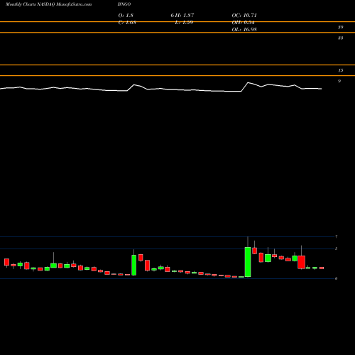This screenshot has height=355, width=355.
Task: Click the 9 price axis label
Action: click(339, 81)
